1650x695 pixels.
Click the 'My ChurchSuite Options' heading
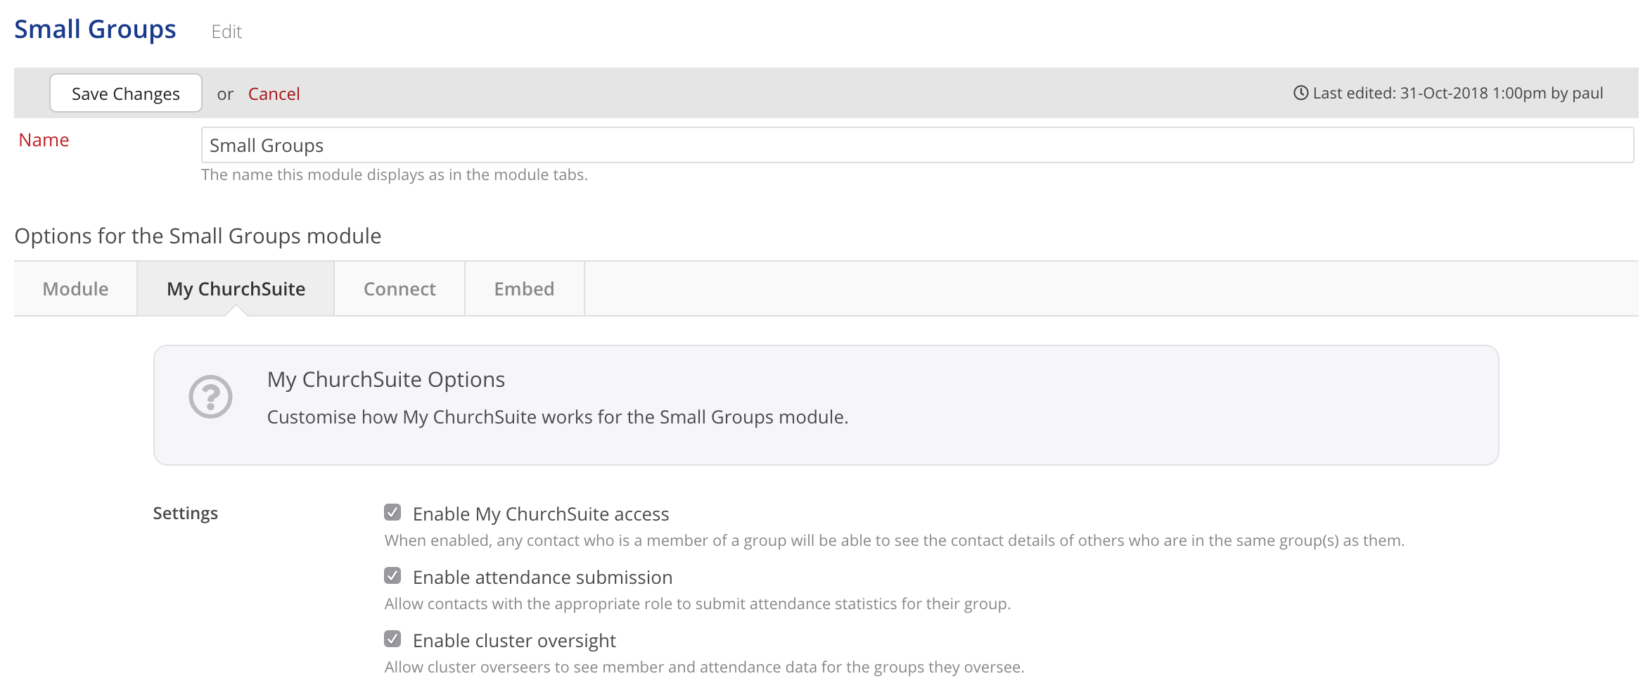click(386, 379)
